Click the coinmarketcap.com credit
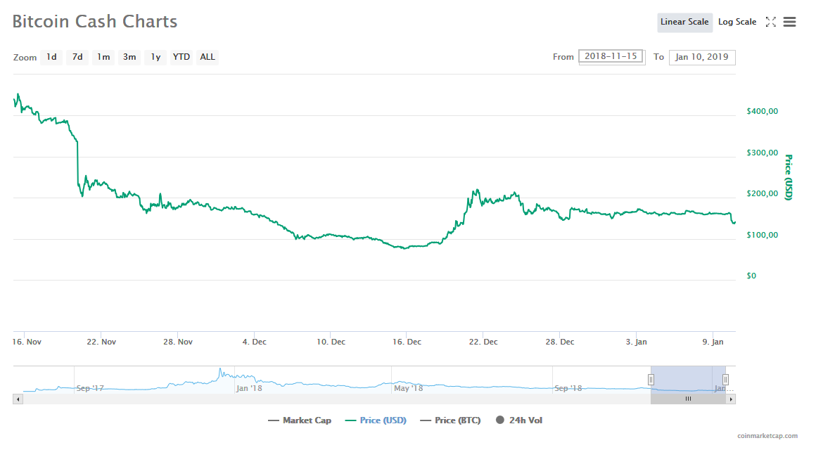Screen dimensions: 816x450 click(x=767, y=436)
